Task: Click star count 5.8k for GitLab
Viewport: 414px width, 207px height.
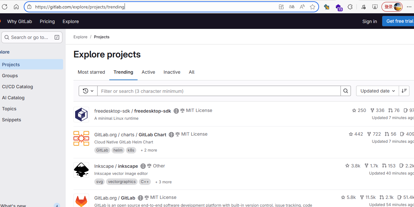Action: pos(348,197)
